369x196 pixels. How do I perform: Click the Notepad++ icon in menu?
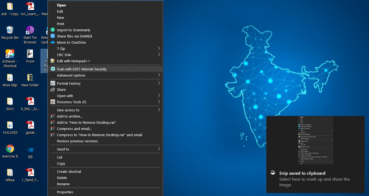[53, 61]
